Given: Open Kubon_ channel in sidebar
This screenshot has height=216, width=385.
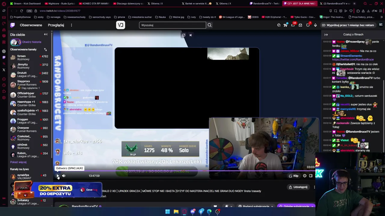Looking at the screenshot, I should 29,154.
